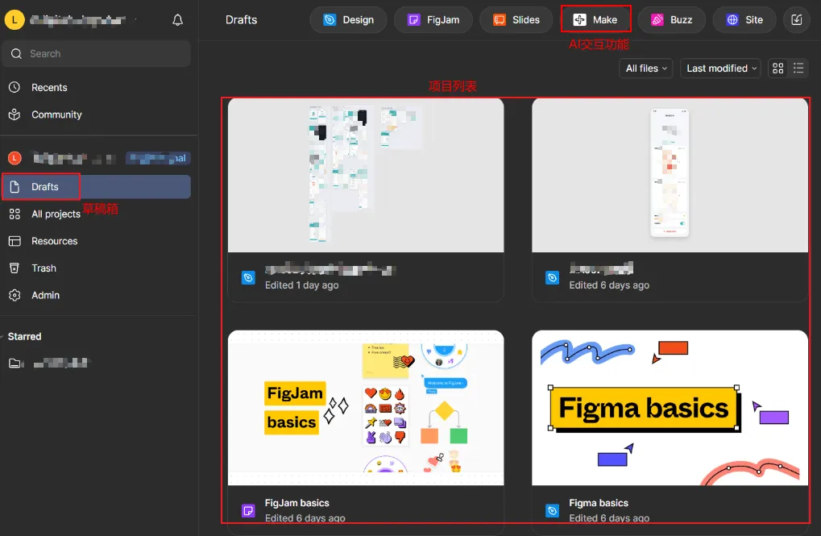Open the mobile design file thumbnail
The height and width of the screenshot is (536, 821).
click(x=670, y=175)
